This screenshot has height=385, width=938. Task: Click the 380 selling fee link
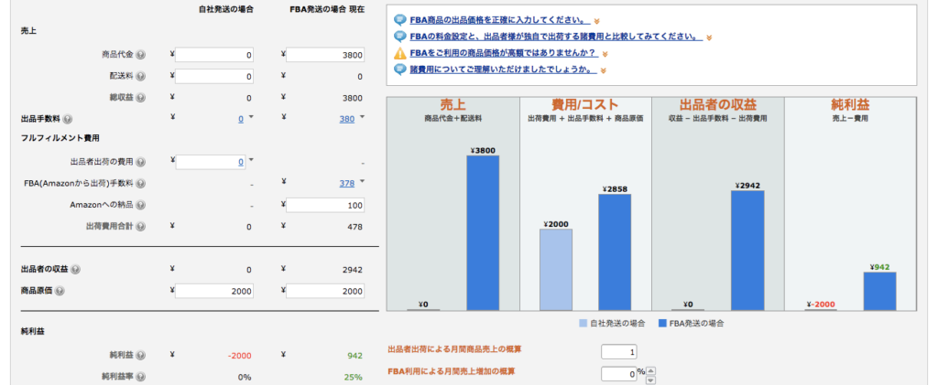tap(346, 119)
